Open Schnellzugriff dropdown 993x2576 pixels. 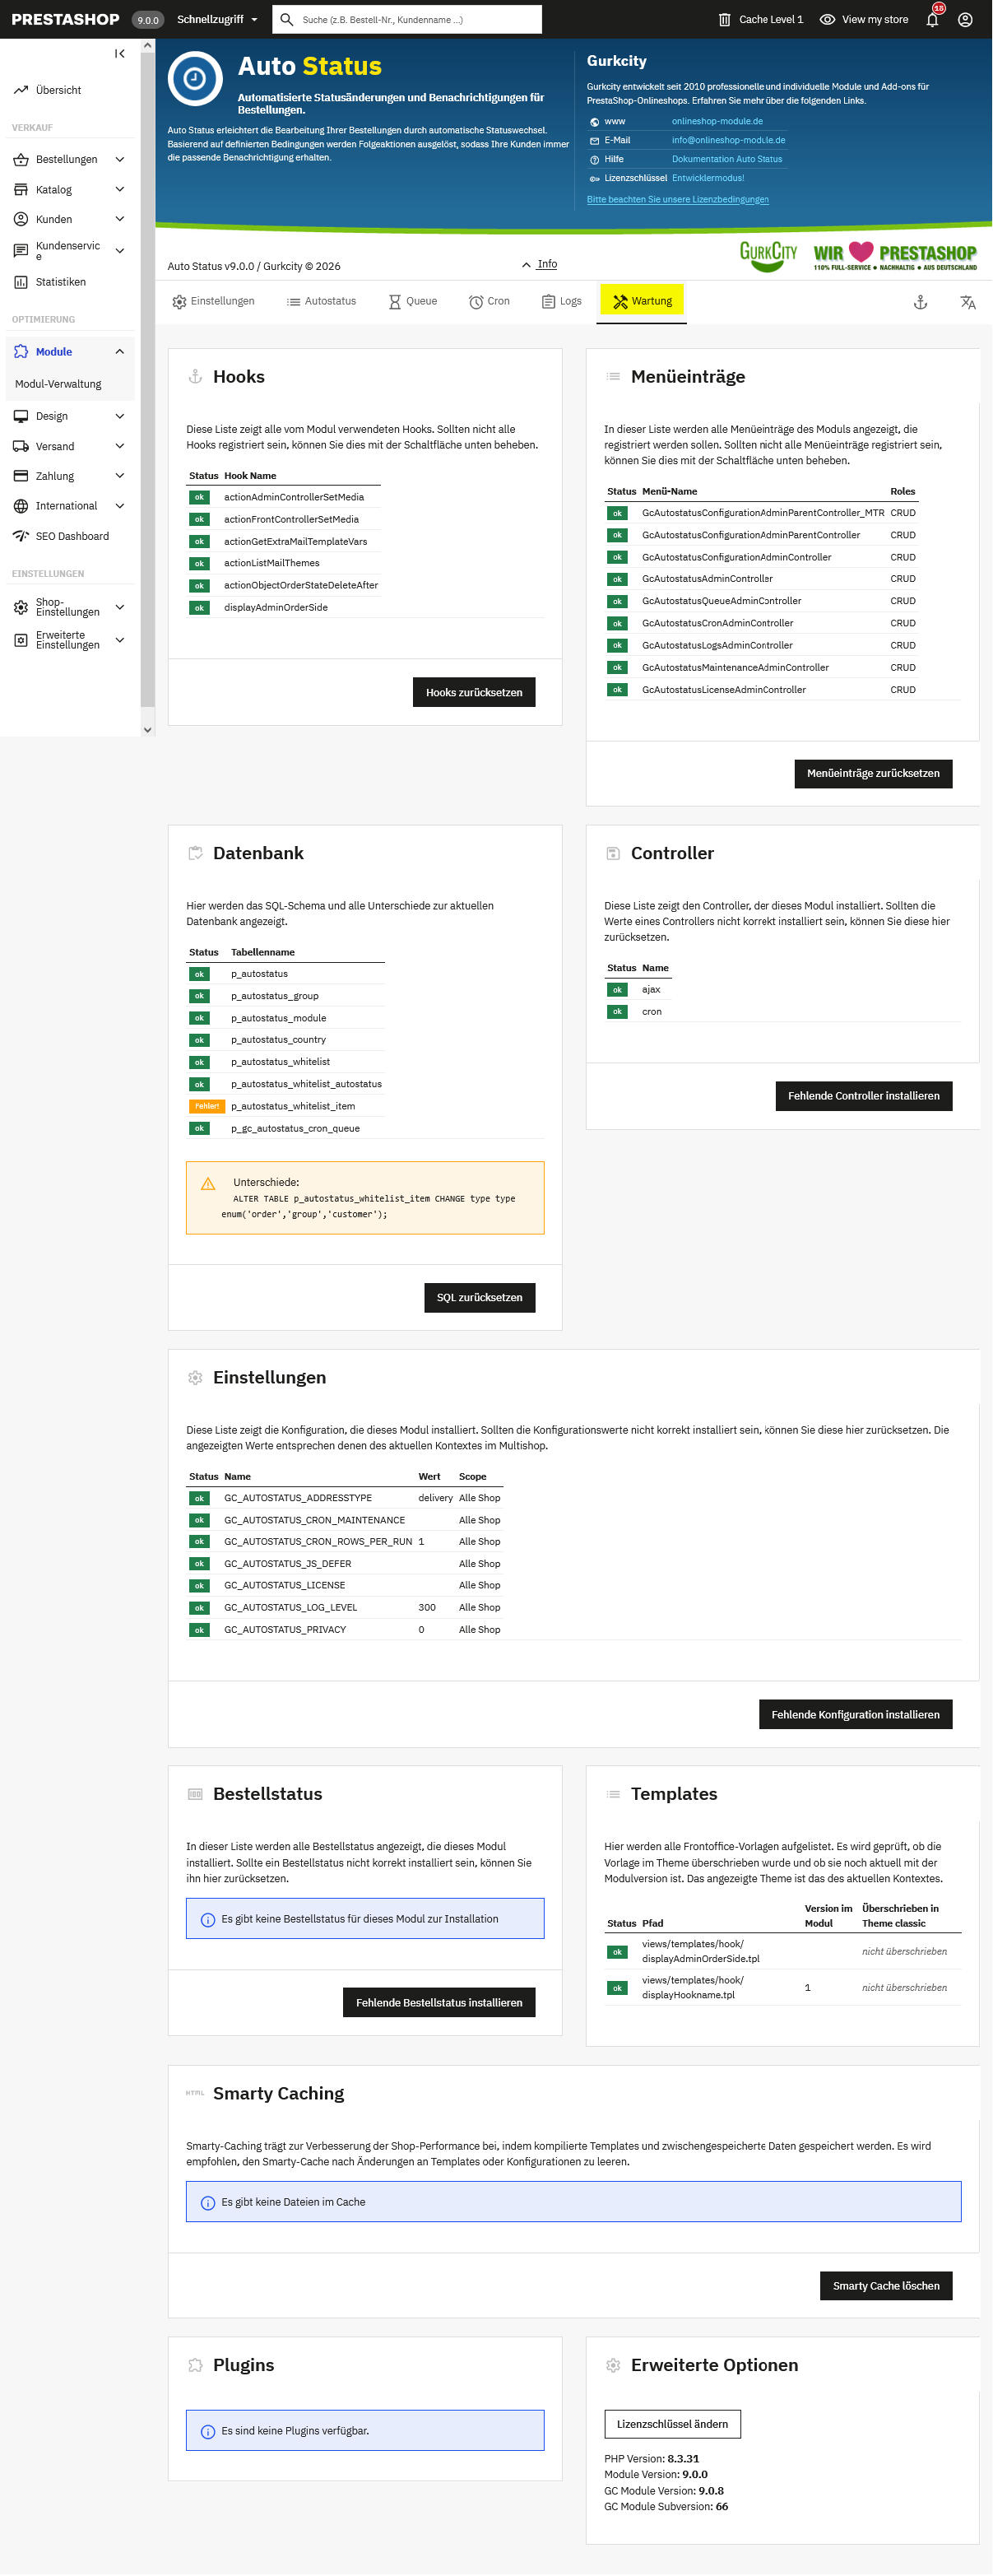(x=217, y=19)
